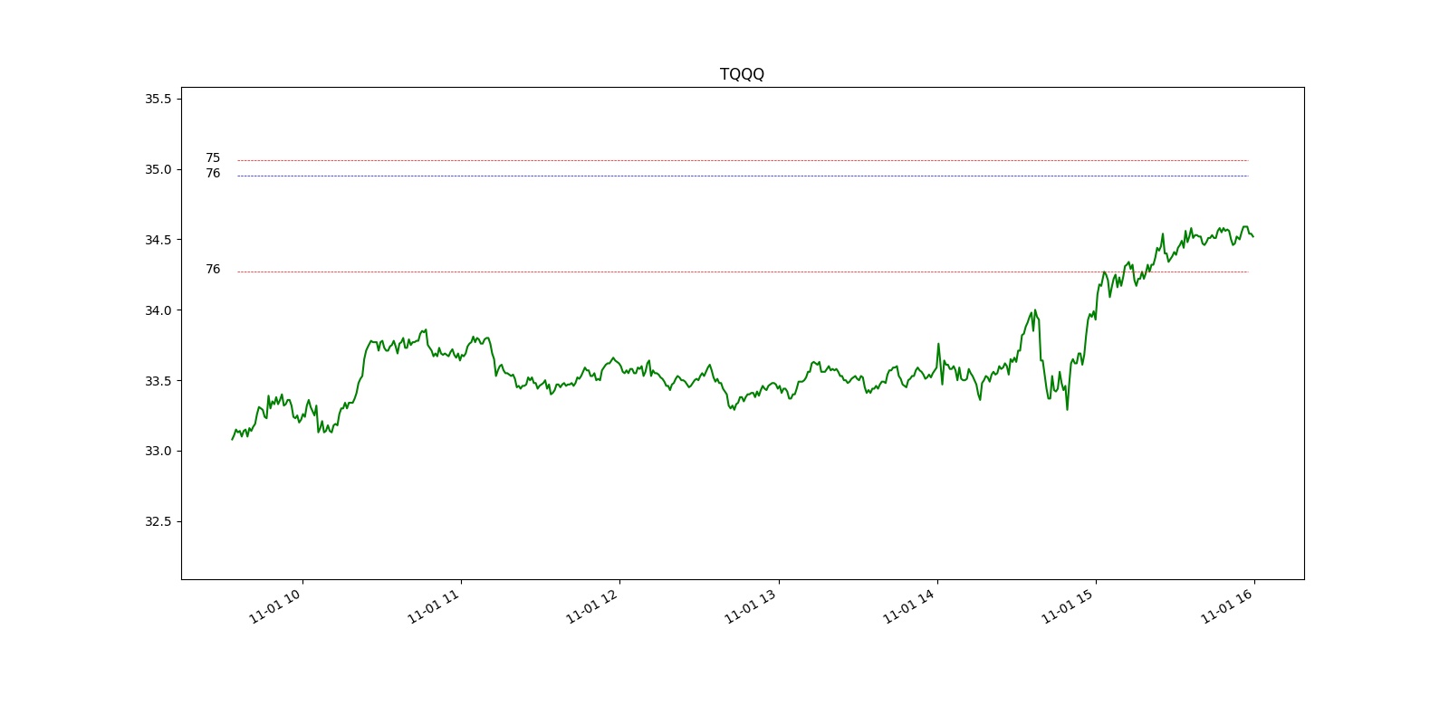This screenshot has height=724, width=1449.
Task: Click the 76 label beside the blue line
Action: 213,174
